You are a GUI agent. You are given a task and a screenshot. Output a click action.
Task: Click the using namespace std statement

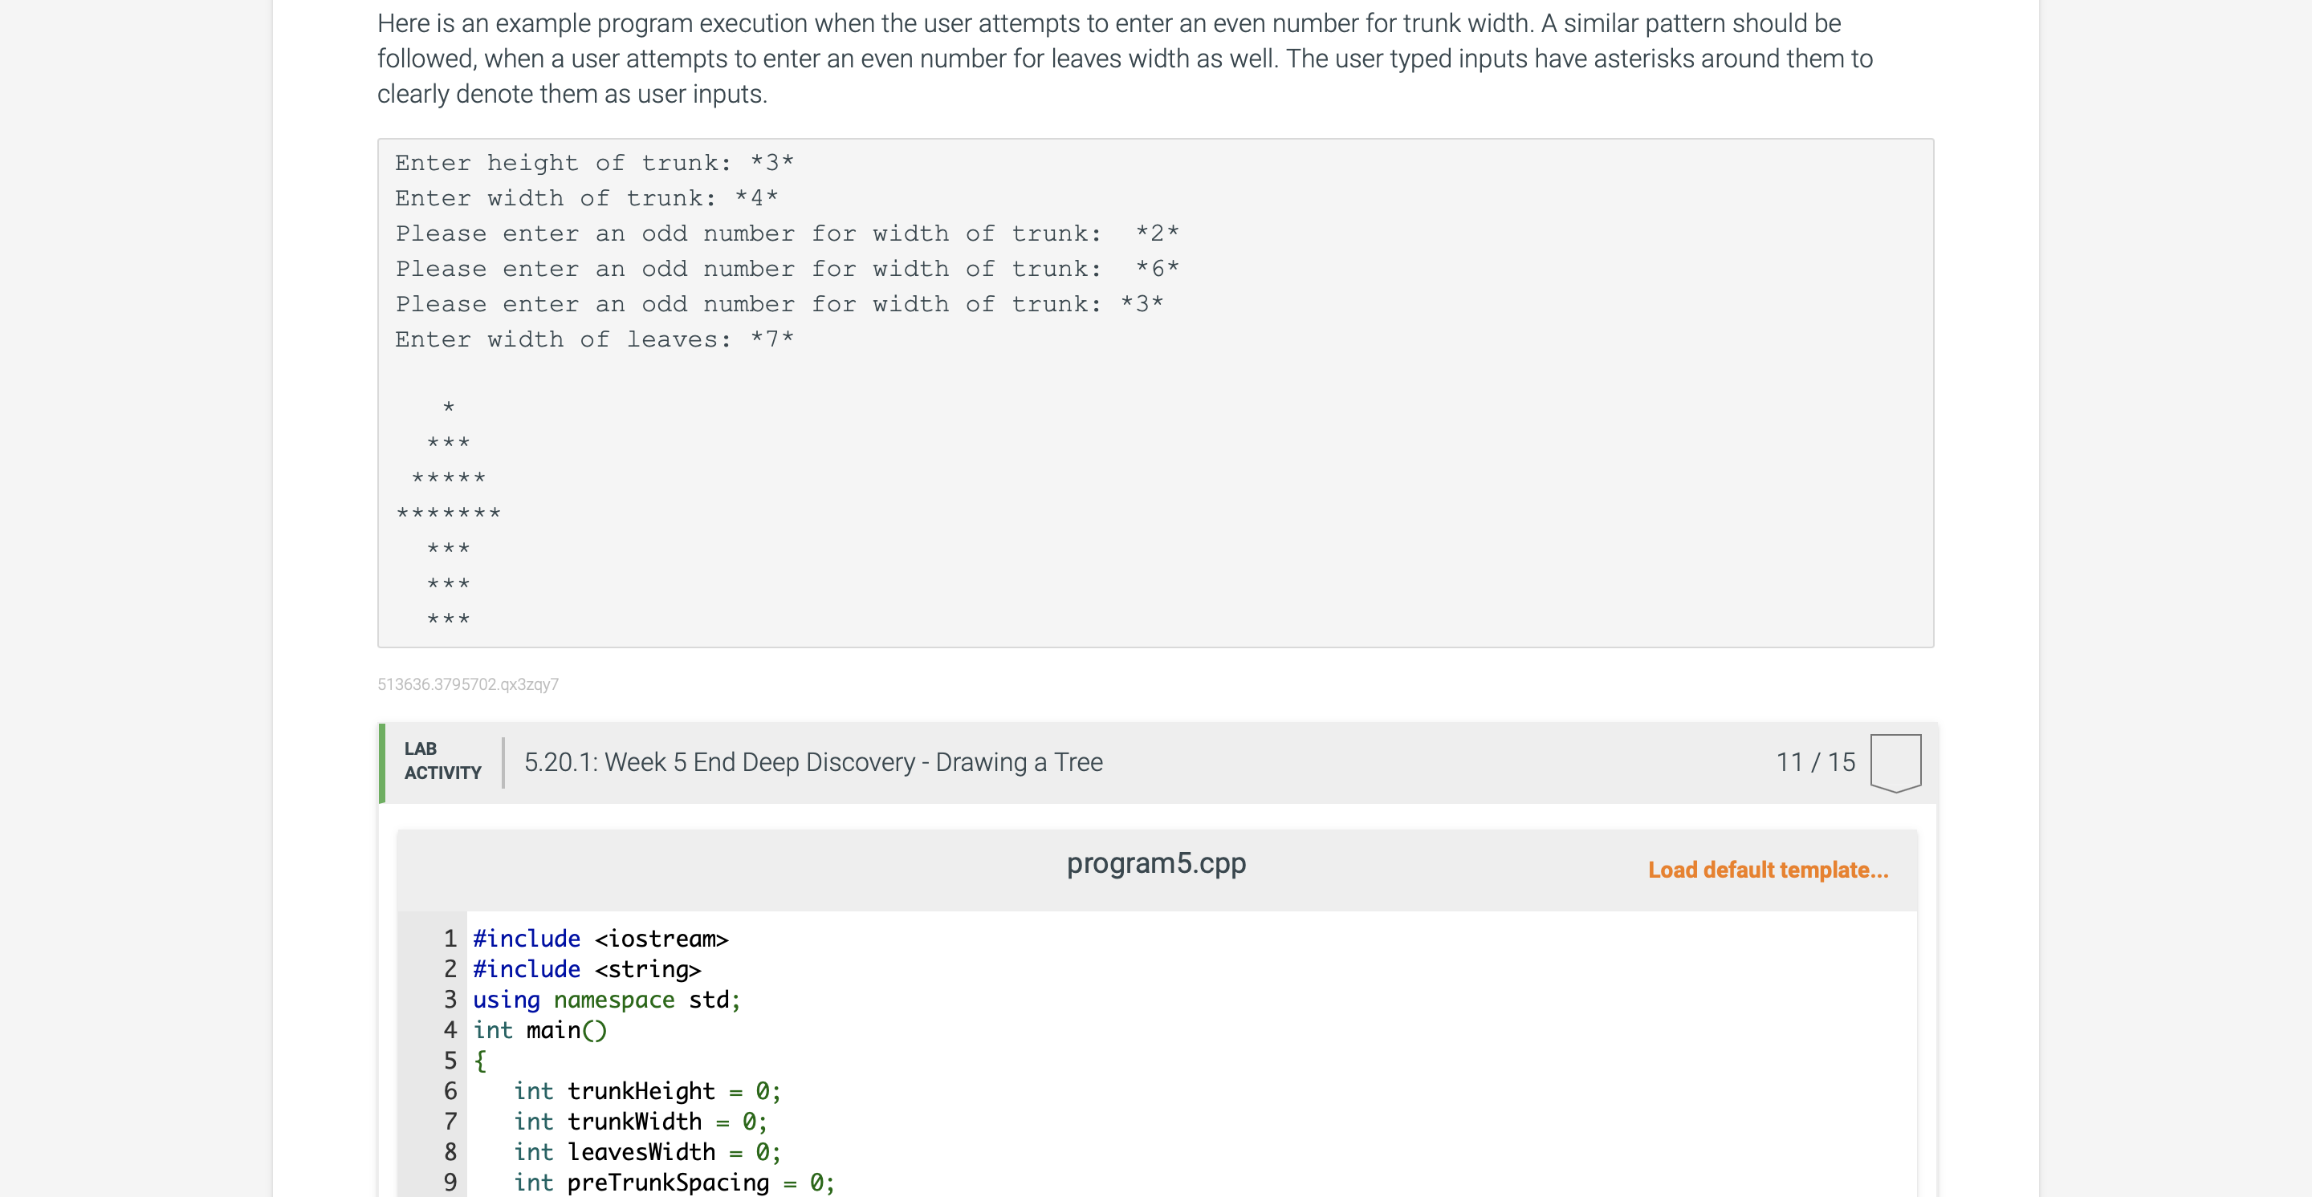(x=606, y=1000)
